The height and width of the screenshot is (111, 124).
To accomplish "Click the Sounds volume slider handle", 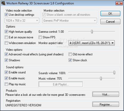I will 114,73.
